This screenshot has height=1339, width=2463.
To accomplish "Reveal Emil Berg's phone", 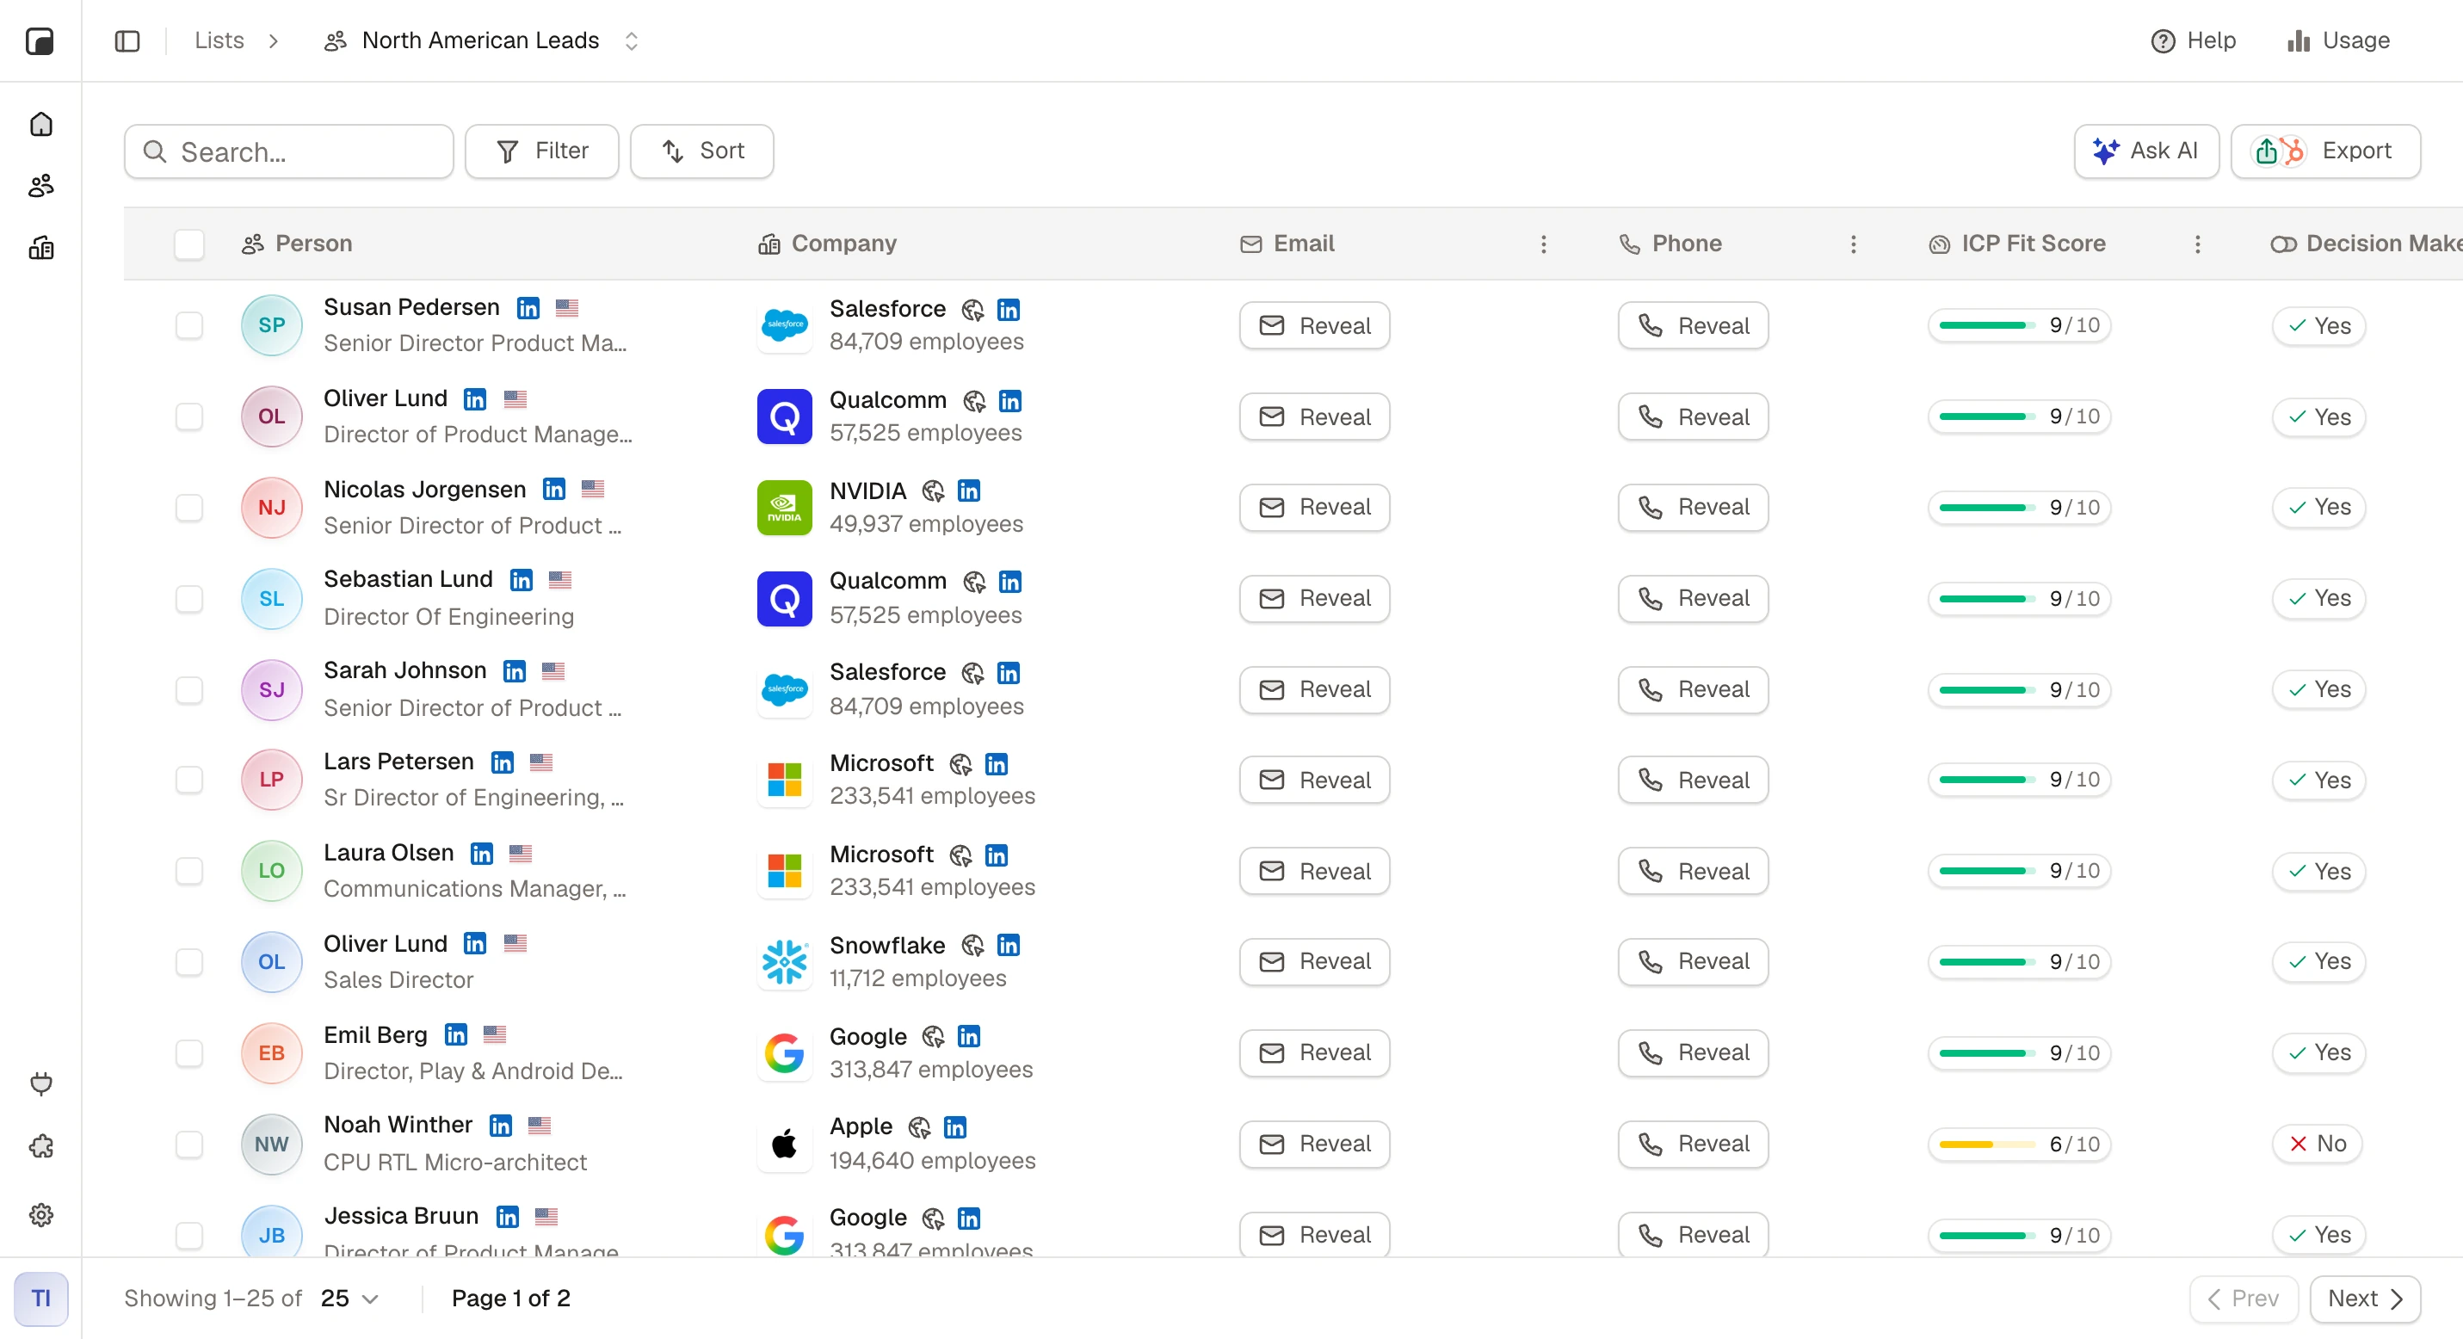I will pos(1694,1053).
